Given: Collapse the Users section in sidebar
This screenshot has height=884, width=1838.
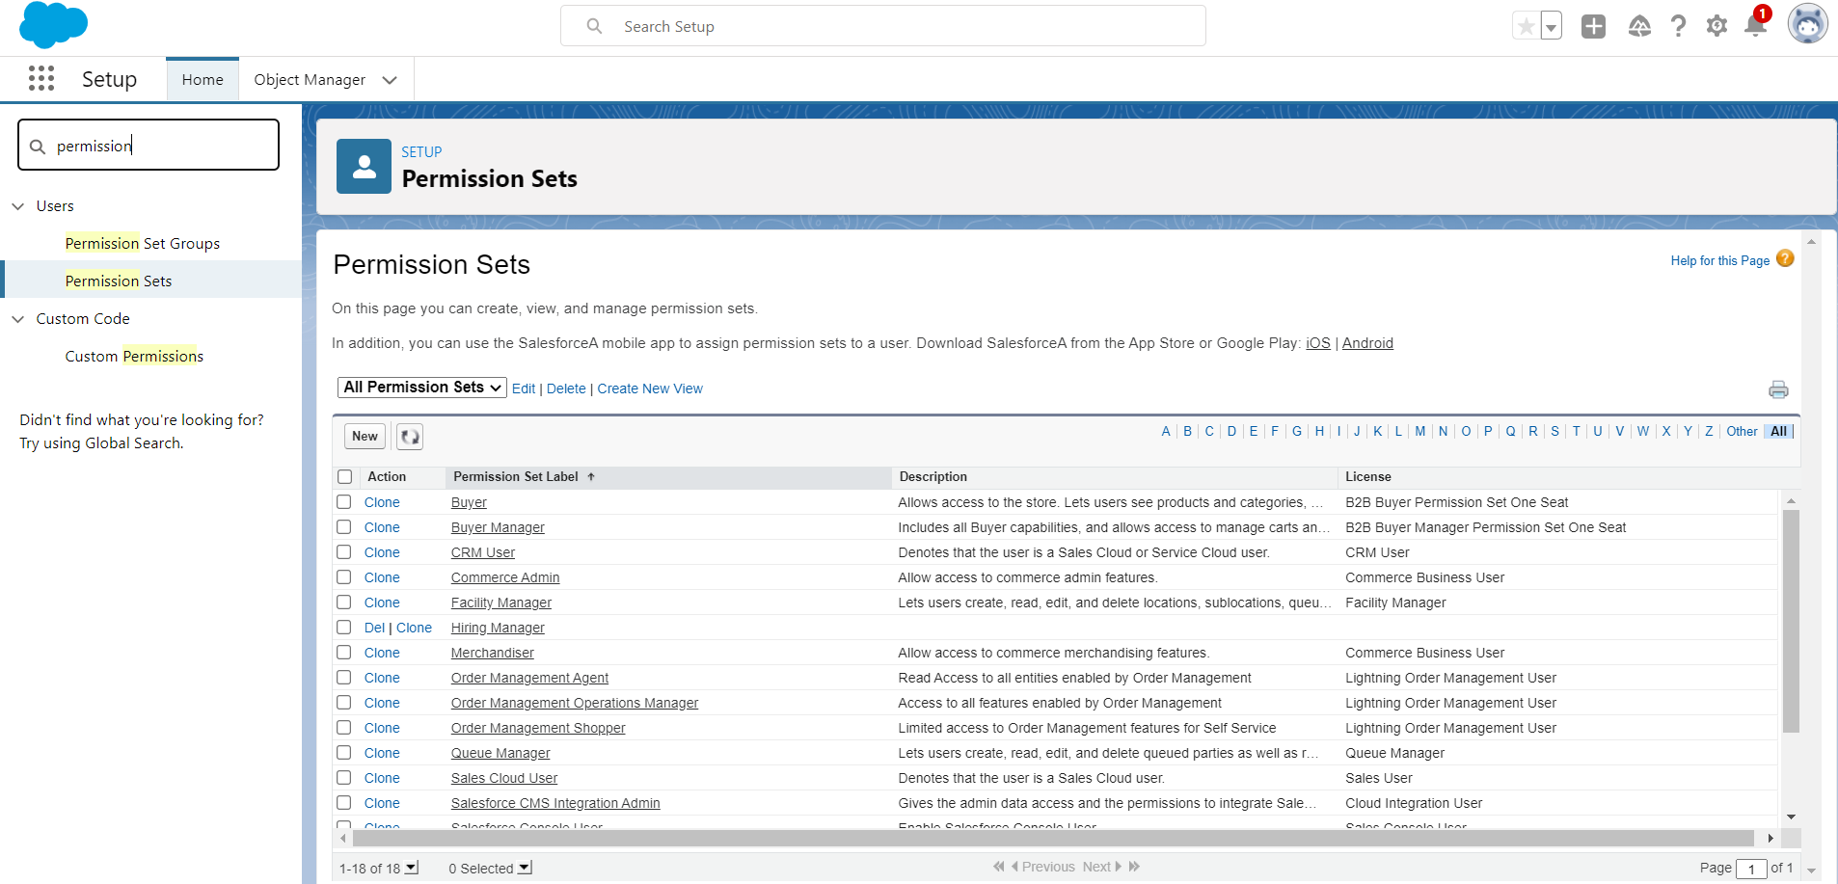Looking at the screenshot, I should coord(18,206).
